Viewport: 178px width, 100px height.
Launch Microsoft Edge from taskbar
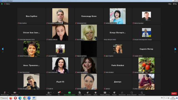[20, 98]
